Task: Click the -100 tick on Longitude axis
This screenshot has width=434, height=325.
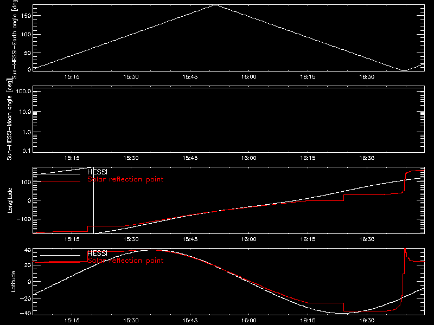Action: click(x=24, y=219)
